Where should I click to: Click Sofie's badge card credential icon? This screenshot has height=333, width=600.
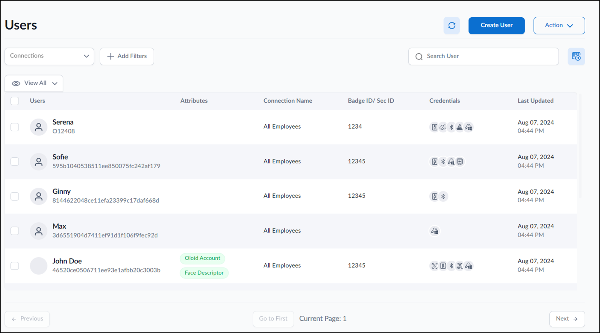[434, 162]
